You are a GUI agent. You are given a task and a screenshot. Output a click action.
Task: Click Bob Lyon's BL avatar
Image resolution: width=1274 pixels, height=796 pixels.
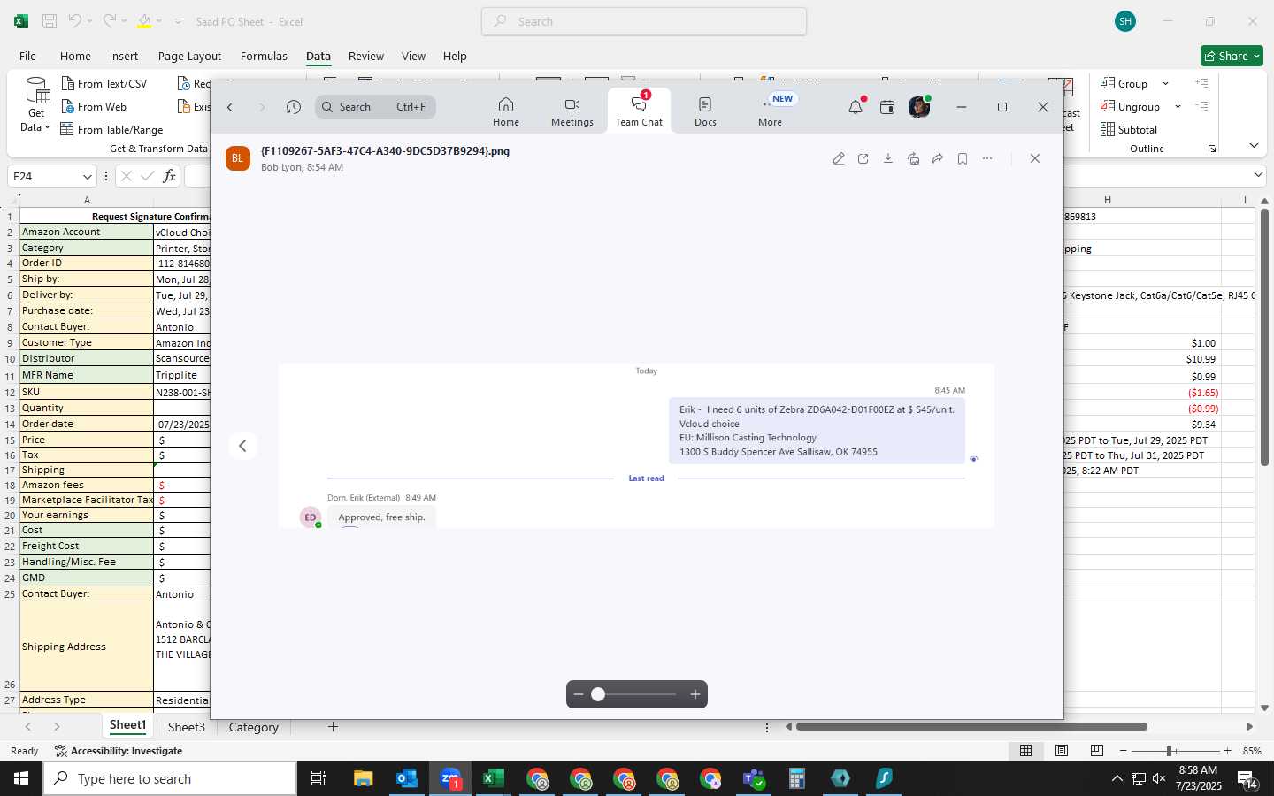[x=238, y=158]
